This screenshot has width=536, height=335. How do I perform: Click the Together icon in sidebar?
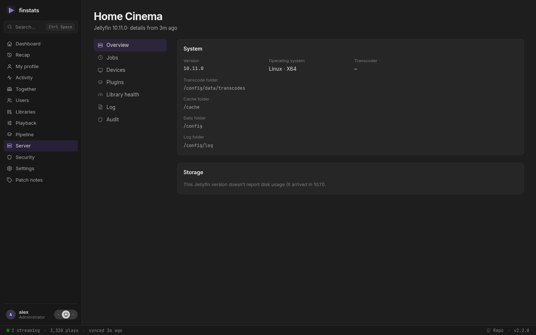click(9, 89)
